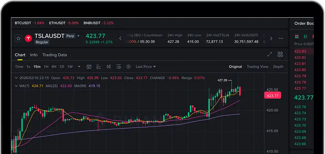This screenshot has width=325, height=154.
Task: Click the 24h High value 427.28
Action: tap(173, 42)
